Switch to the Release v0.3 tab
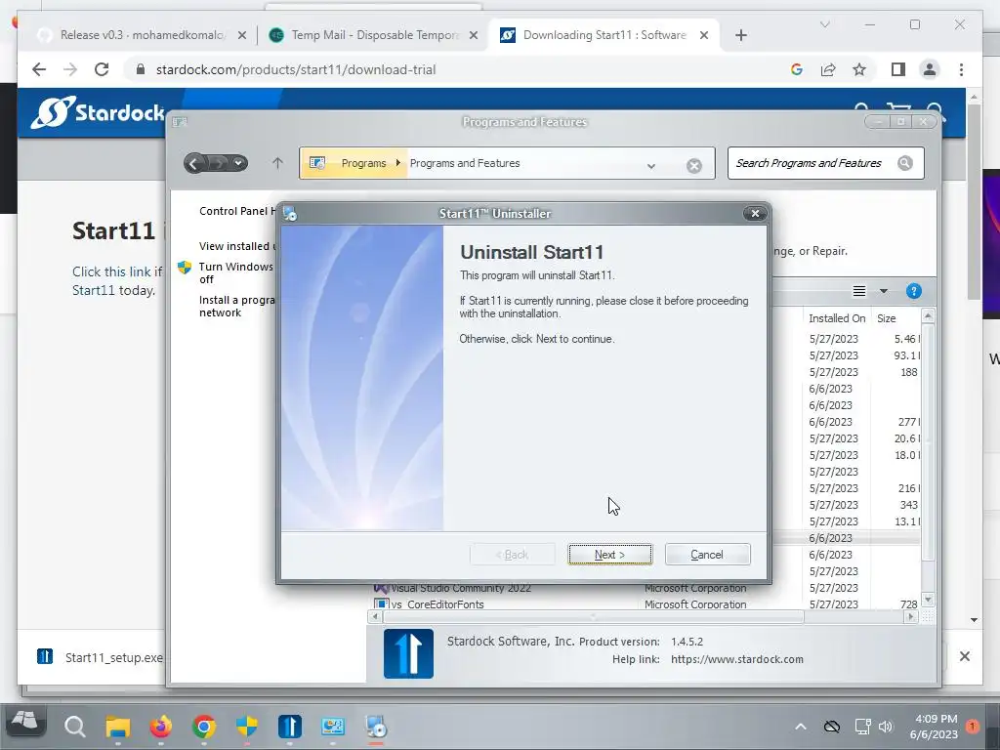1000x750 pixels. [x=142, y=35]
